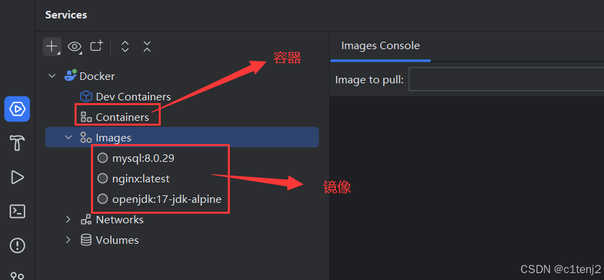Screen dimensions: 604x280
Task: Open the Build hammer tool window
Action: 17,143
